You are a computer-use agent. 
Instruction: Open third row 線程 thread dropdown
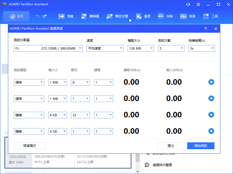tap(104, 115)
